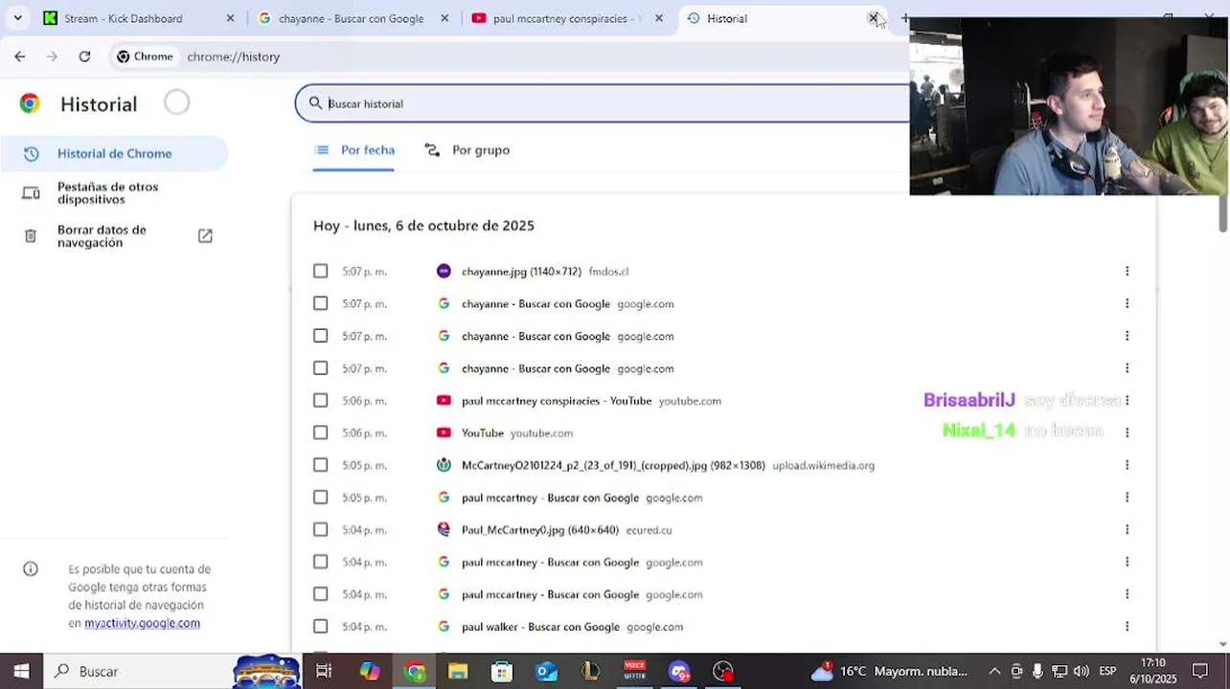Image resolution: width=1230 pixels, height=689 pixels.
Task: Open the YouTube youtube.com history link
Action: click(483, 433)
